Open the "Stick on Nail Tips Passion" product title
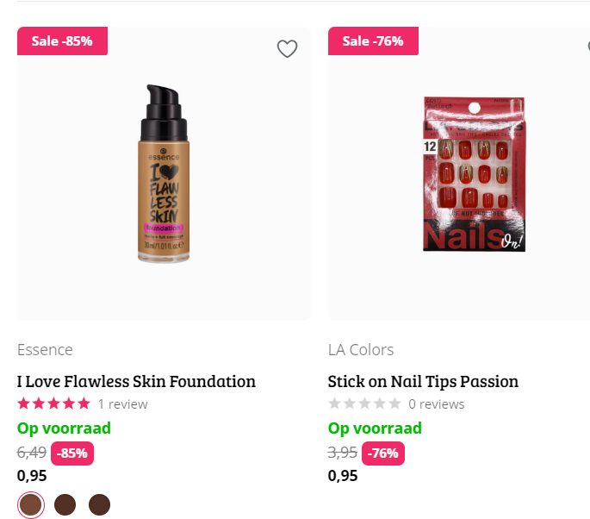Image resolution: width=590 pixels, height=519 pixels. point(423,381)
